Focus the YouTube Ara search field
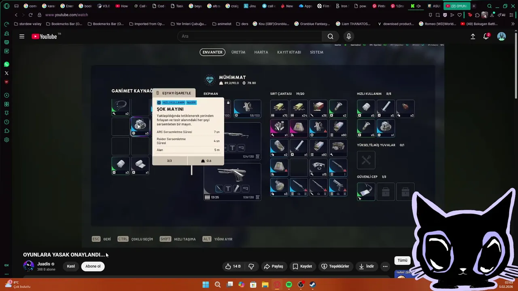This screenshot has width=518, height=291. click(x=250, y=36)
